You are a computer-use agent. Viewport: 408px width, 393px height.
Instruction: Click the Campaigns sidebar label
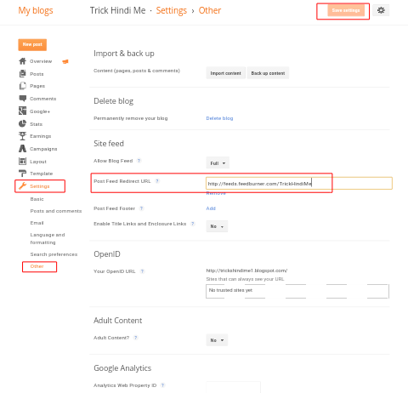point(43,149)
